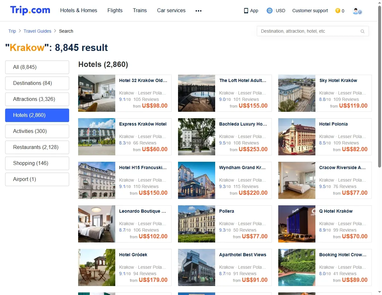Open Car services menu
The height and width of the screenshot is (295, 382).
(171, 11)
